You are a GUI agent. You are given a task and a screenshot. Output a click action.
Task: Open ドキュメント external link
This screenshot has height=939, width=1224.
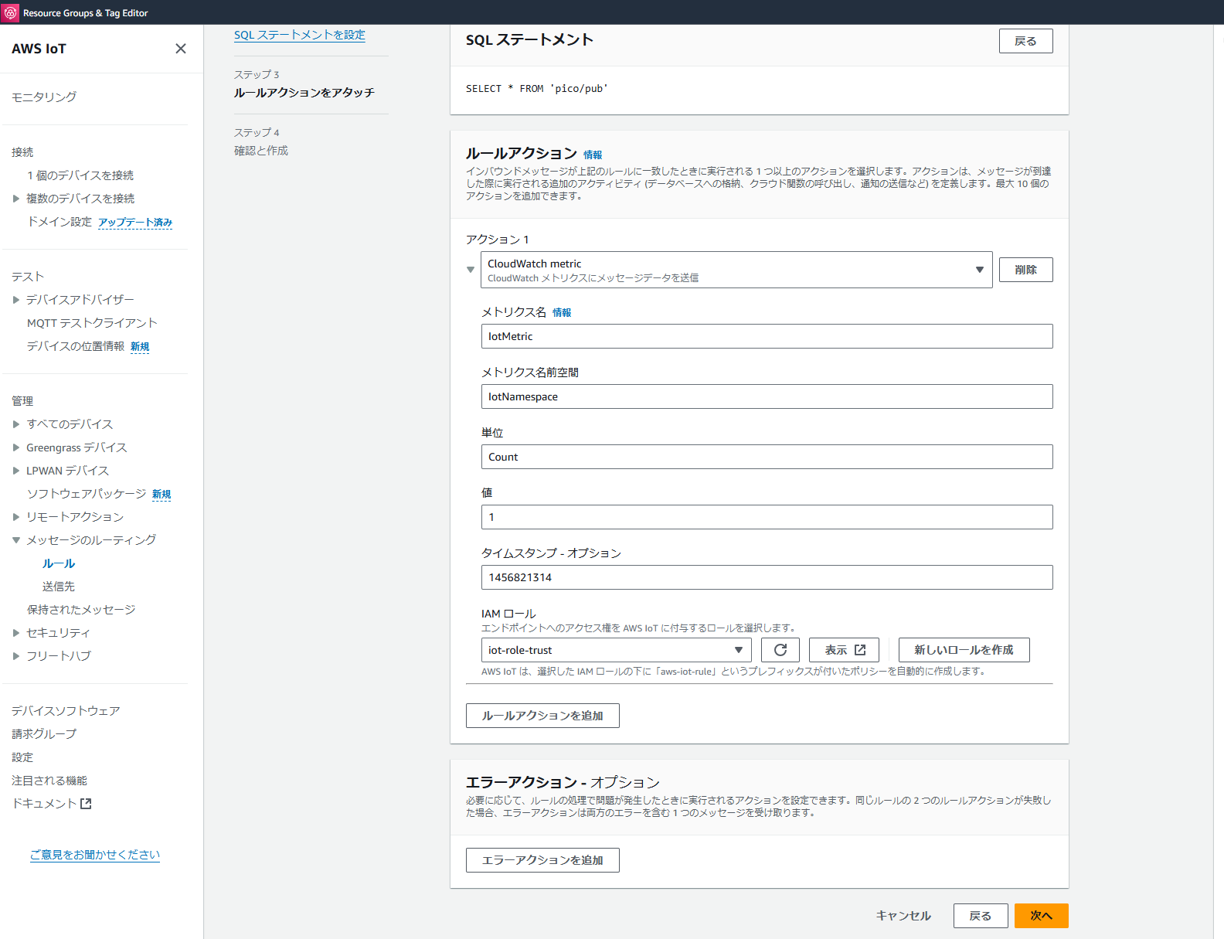pyautogui.click(x=51, y=804)
